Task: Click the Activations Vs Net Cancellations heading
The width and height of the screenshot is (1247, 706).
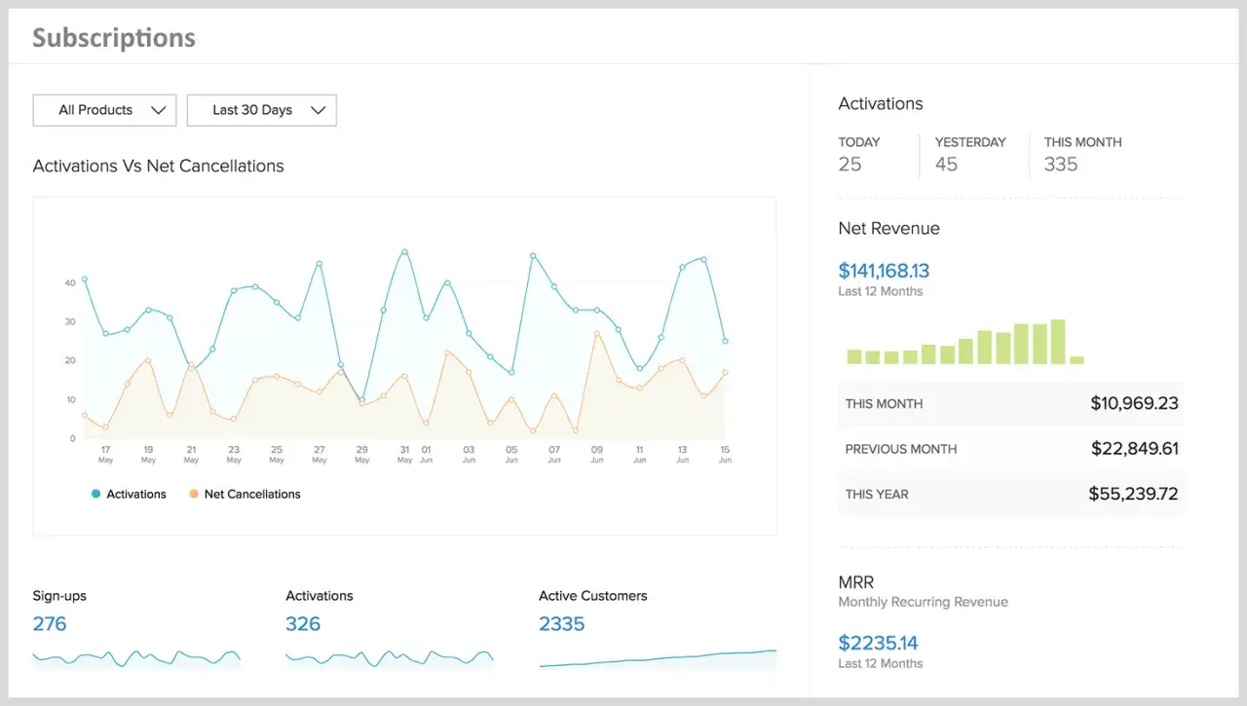Action: (x=159, y=166)
